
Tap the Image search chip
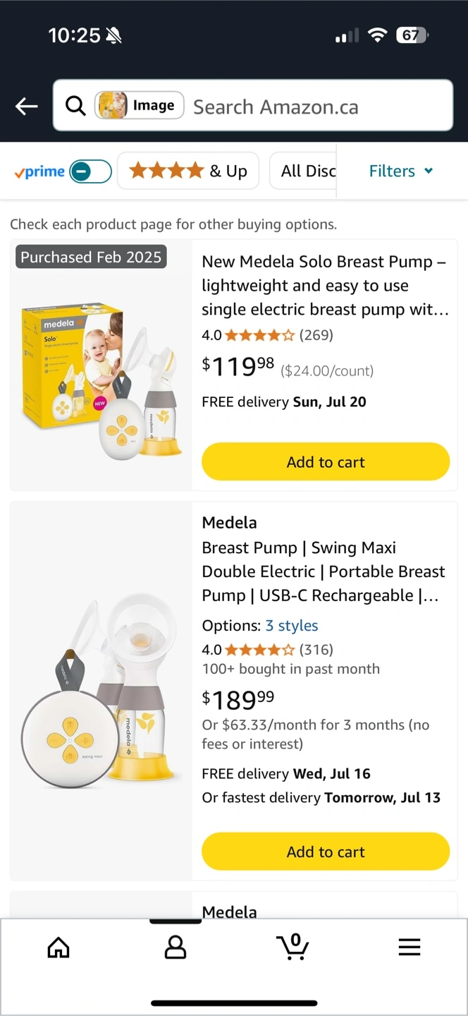pyautogui.click(x=140, y=106)
